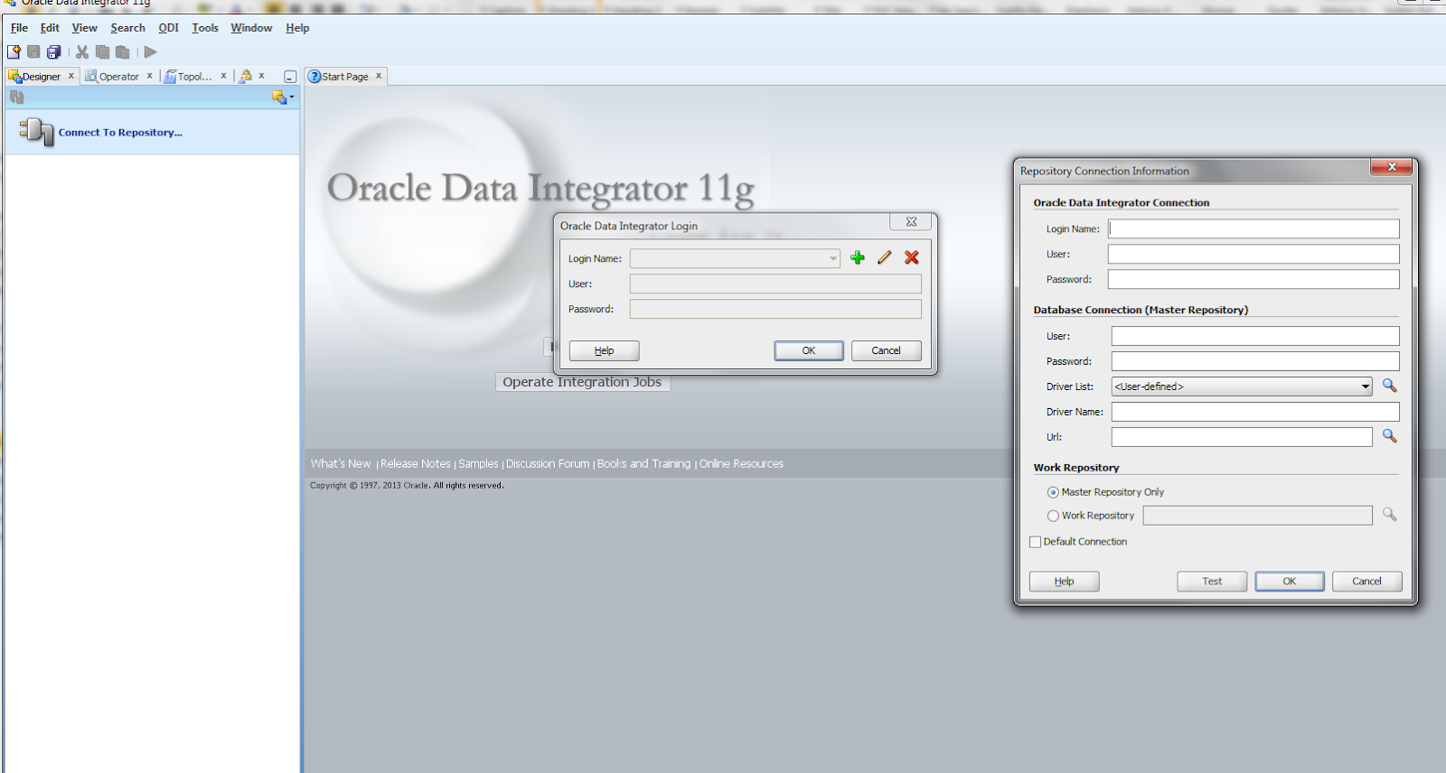Add a new login with green plus

858,257
